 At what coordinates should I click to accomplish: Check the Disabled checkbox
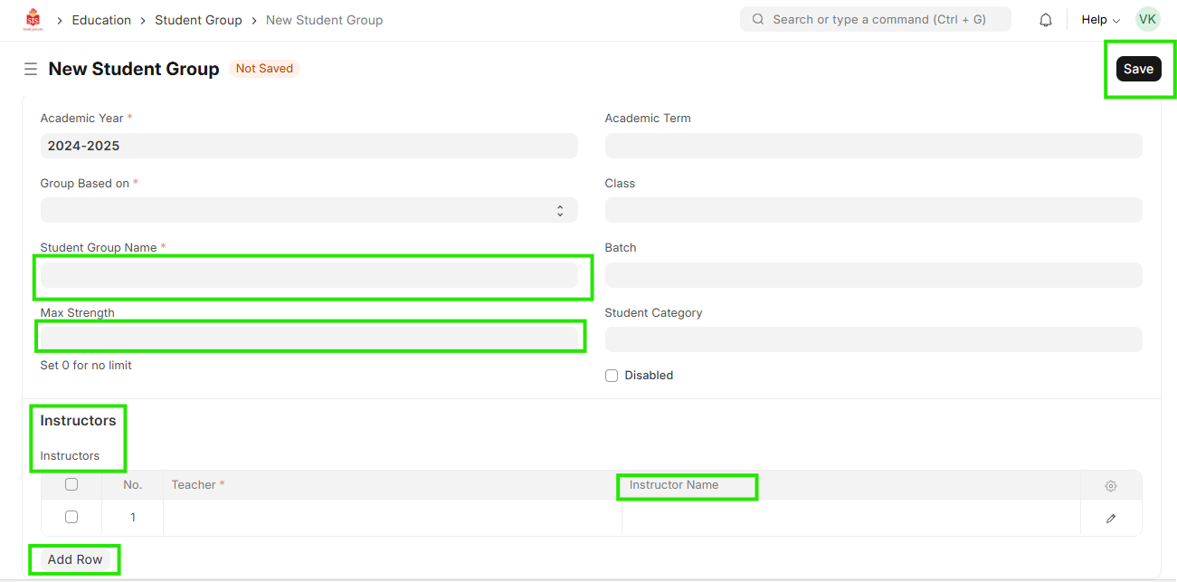point(612,376)
